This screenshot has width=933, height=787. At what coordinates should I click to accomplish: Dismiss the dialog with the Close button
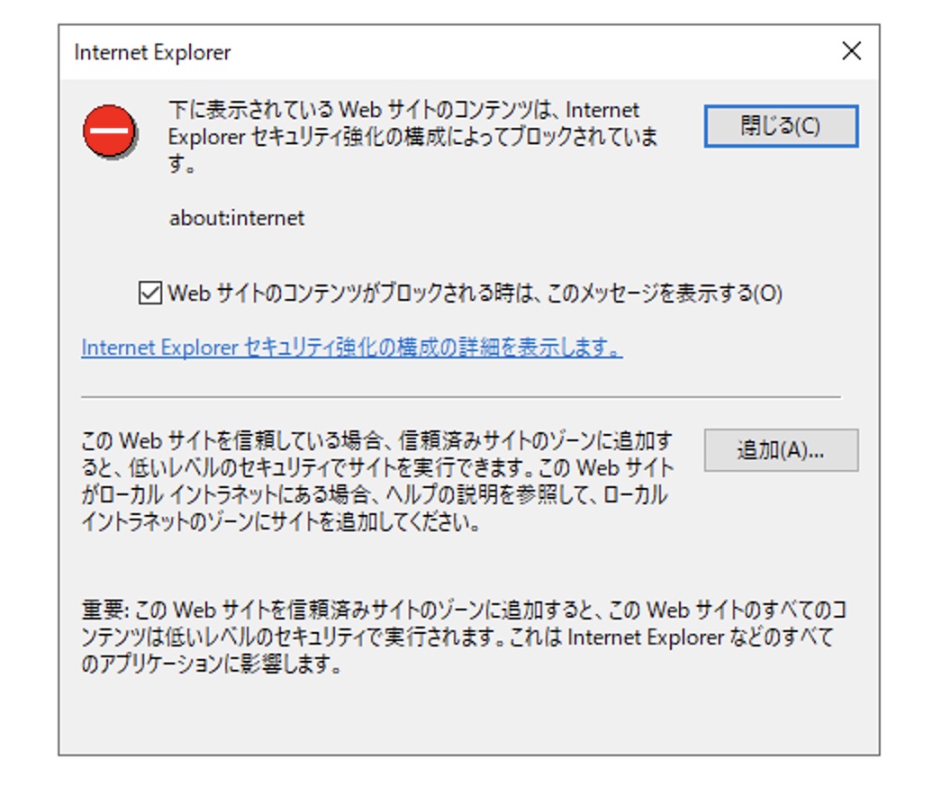pyautogui.click(x=783, y=125)
